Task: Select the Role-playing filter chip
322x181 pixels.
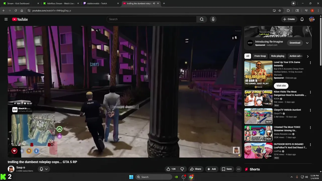Action: [x=278, y=56]
